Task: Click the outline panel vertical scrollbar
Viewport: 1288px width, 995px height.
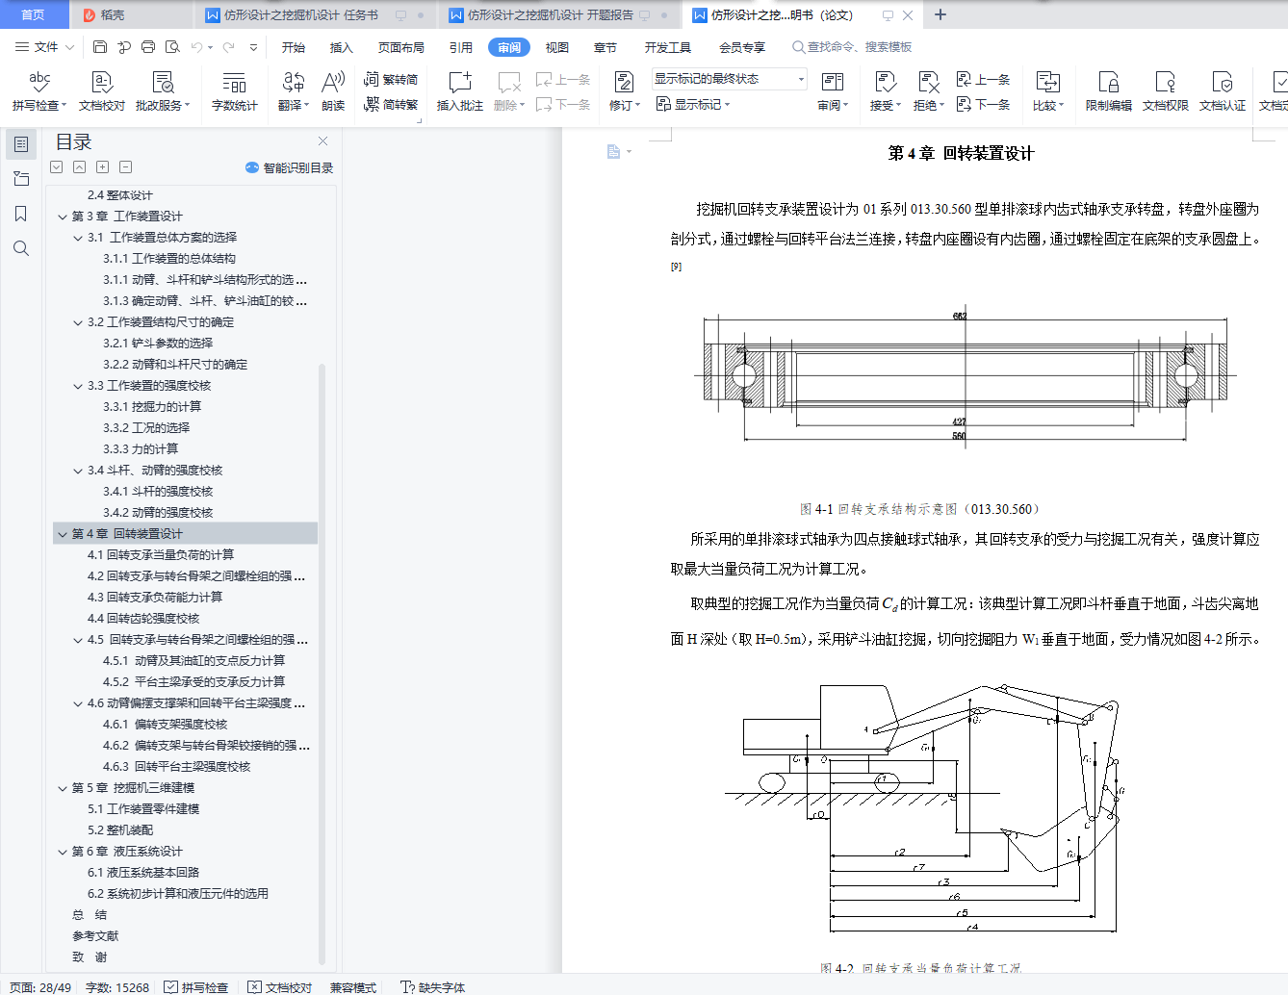Action: pyautogui.click(x=322, y=664)
